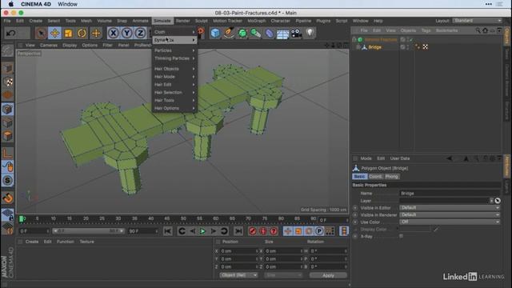Click the Name field containing Bridge
Image resolution: width=512 pixels, height=288 pixels.
pos(450,194)
